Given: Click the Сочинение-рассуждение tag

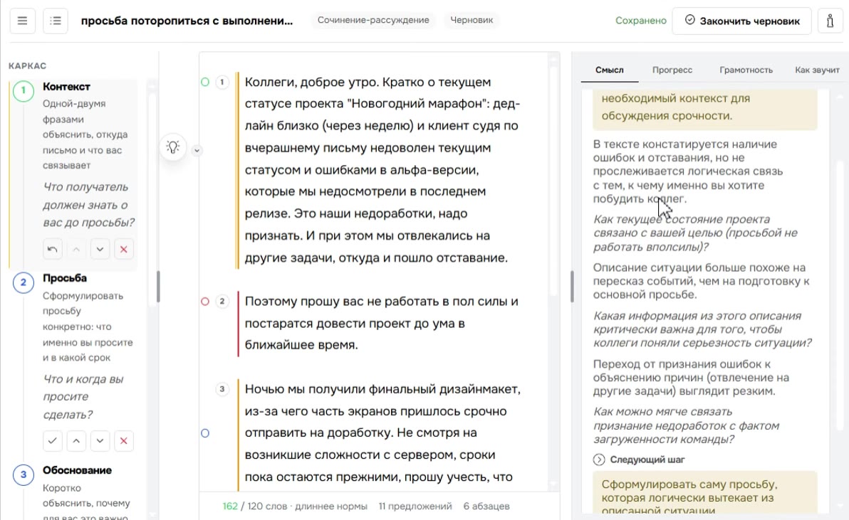Looking at the screenshot, I should pyautogui.click(x=373, y=20).
